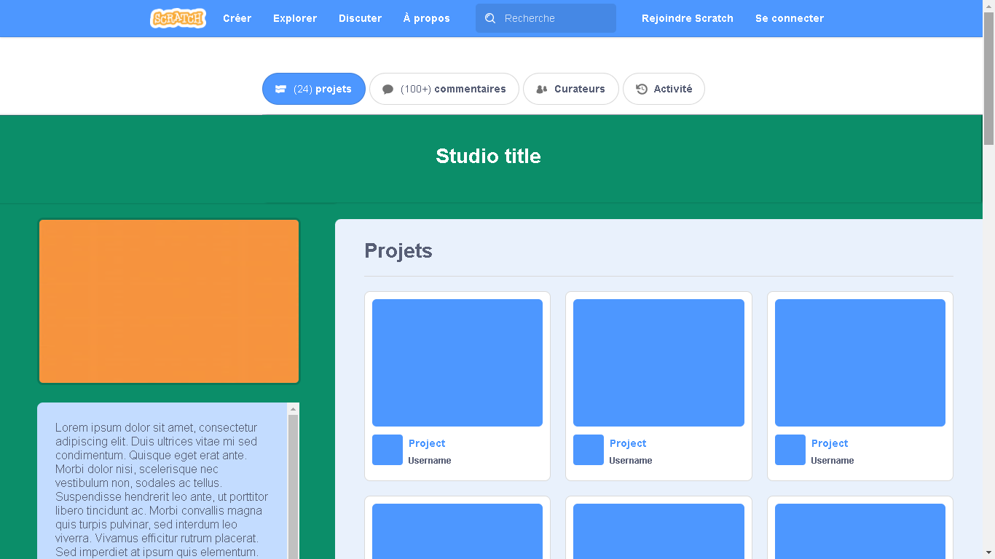Click the speech bubble icon on commentaires tab
This screenshot has height=559, width=995.
pyautogui.click(x=389, y=88)
